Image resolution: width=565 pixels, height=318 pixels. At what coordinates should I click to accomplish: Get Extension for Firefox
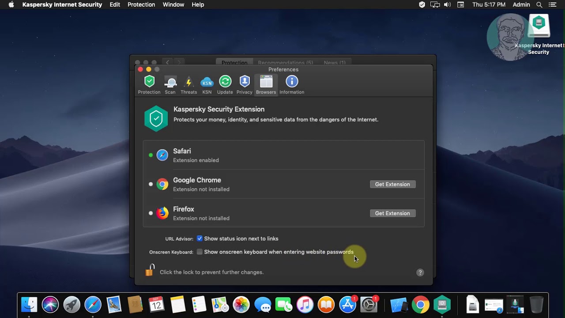click(392, 213)
